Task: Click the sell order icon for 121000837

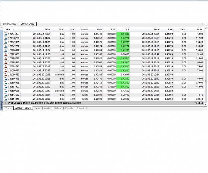Action: 5,71
